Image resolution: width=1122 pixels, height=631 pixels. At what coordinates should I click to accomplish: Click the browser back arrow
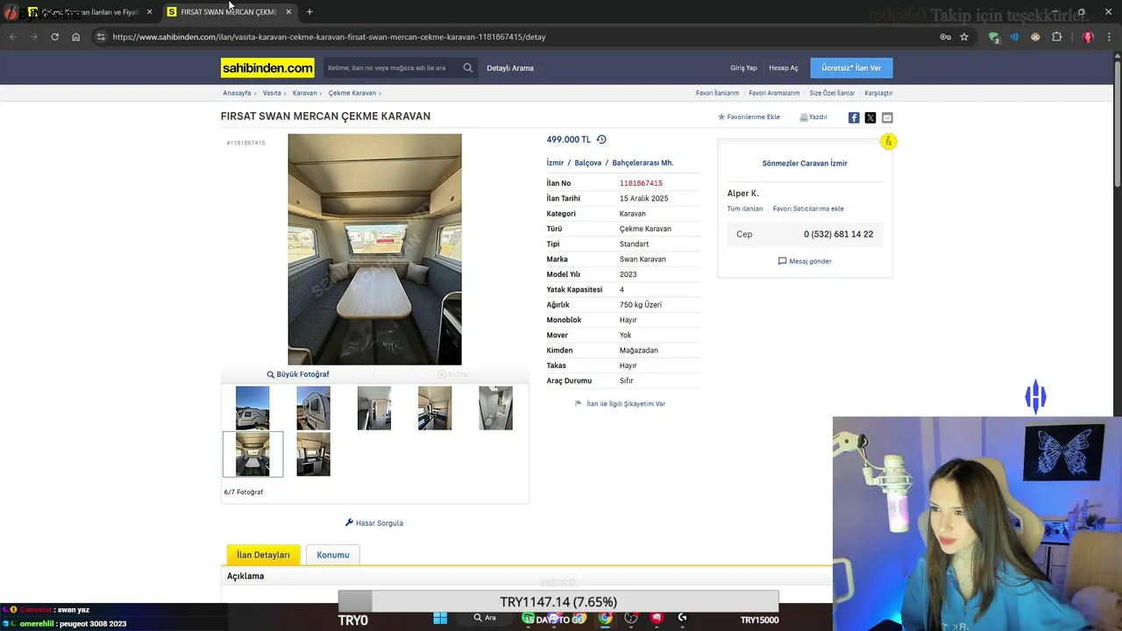point(12,37)
